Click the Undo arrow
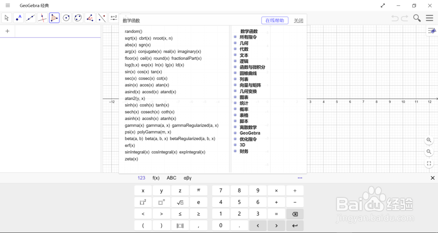438x233 pixels. coord(395,18)
